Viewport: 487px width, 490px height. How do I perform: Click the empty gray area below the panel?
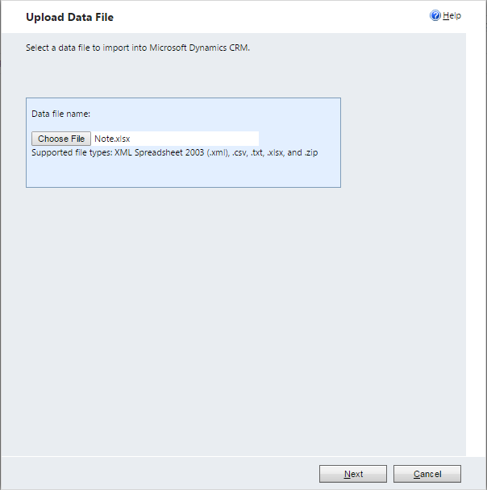pos(242,322)
